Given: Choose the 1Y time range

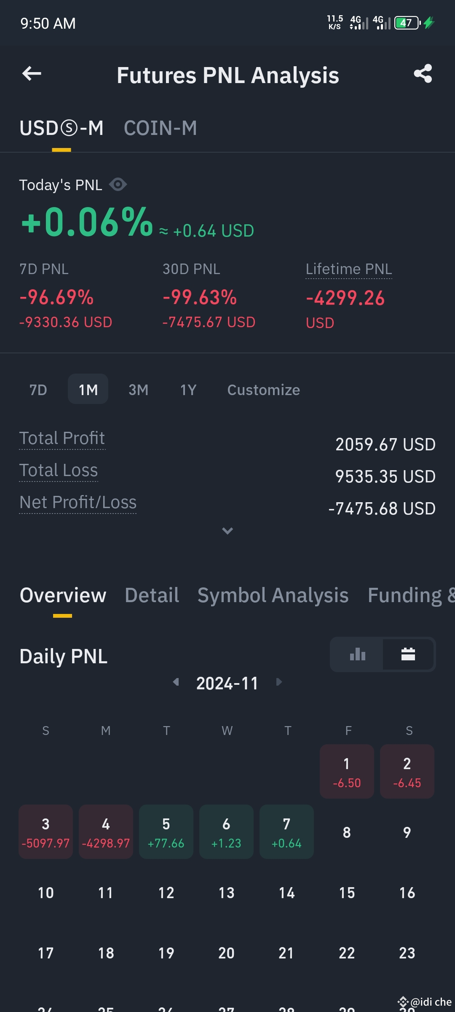Looking at the screenshot, I should [188, 390].
